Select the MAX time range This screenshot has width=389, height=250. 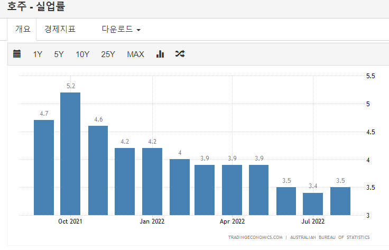coord(135,54)
